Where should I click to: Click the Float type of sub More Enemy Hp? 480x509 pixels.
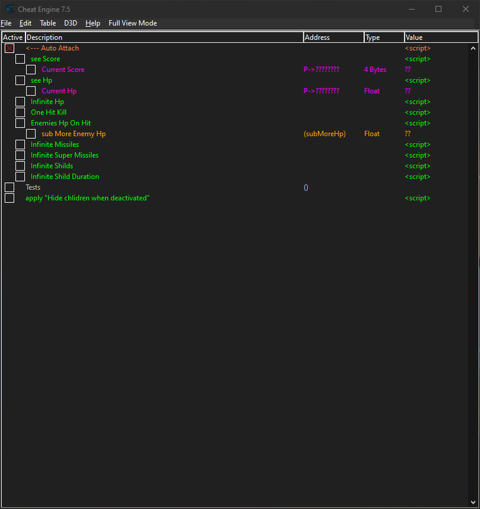[x=372, y=134]
